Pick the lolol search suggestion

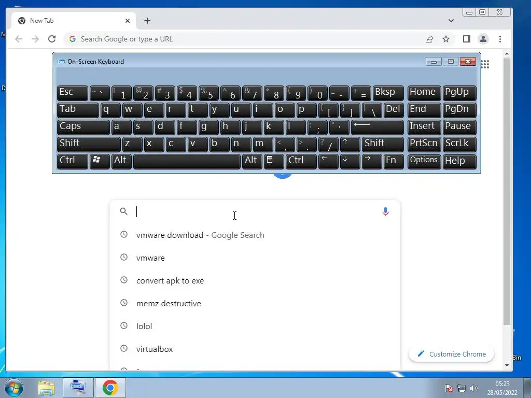click(x=255, y=326)
